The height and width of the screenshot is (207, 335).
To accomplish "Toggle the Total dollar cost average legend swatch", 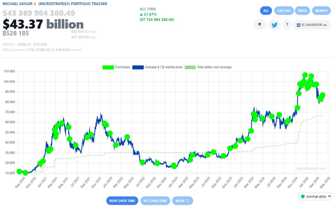I will pyautogui.click(x=190, y=67).
